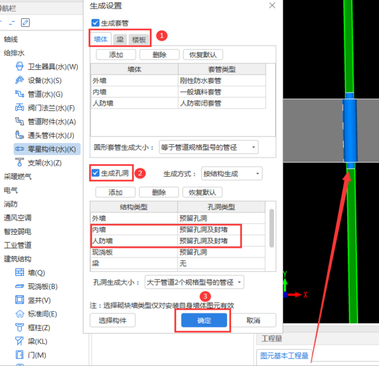Click the 工程量 panel header

272,338
